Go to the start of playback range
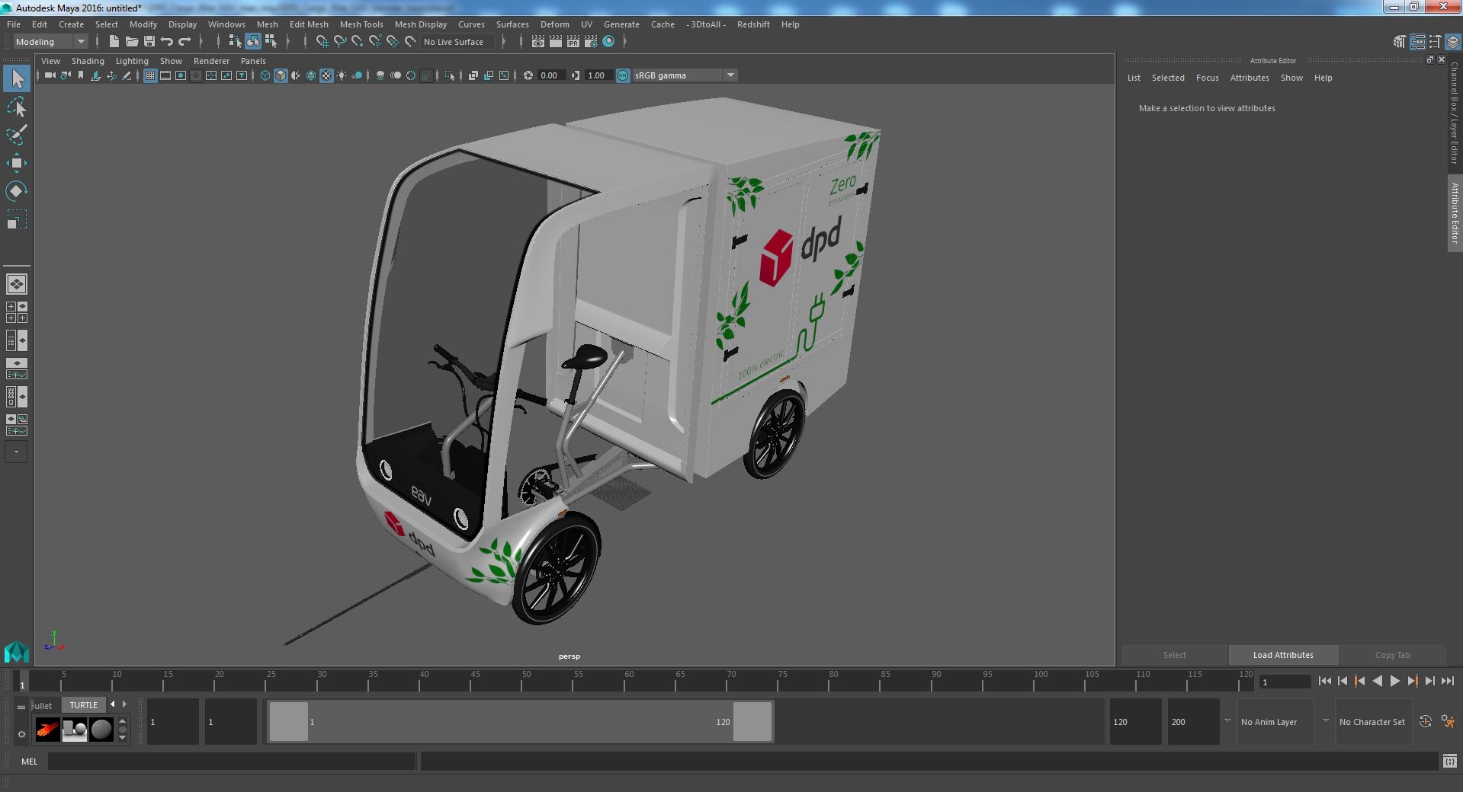1463x792 pixels. pos(1324,682)
